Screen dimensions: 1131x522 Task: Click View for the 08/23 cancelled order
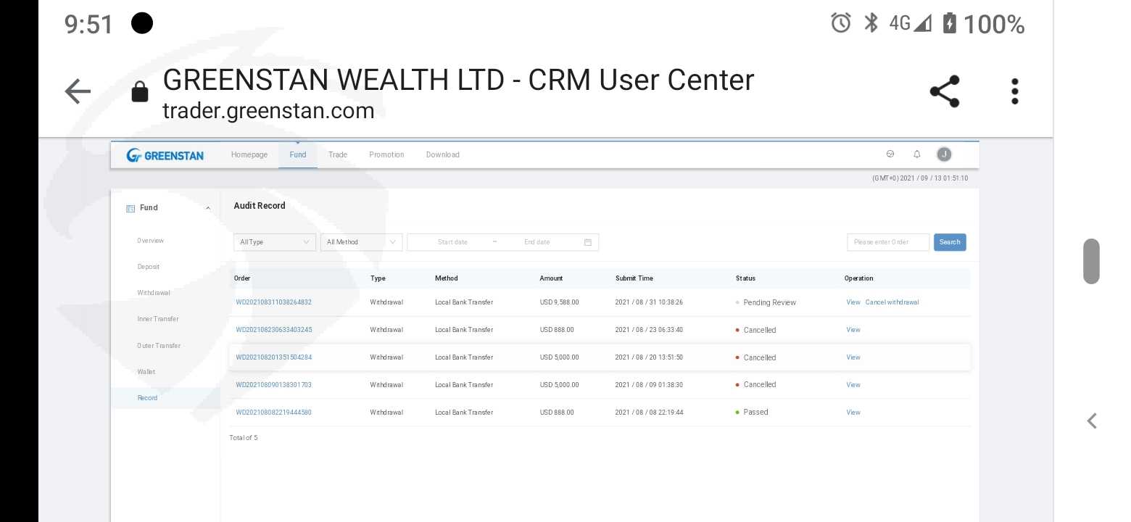(853, 330)
